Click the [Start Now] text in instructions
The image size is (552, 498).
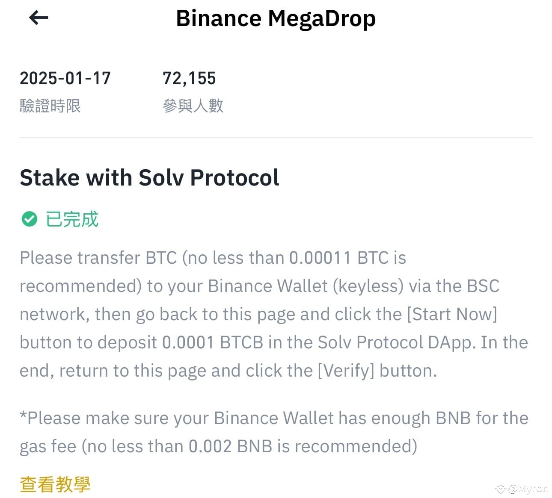pos(452,314)
